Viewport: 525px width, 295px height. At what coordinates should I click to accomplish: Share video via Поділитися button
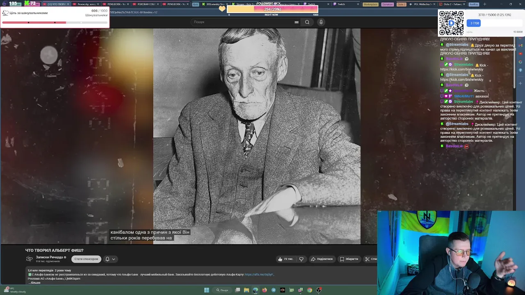click(322, 259)
